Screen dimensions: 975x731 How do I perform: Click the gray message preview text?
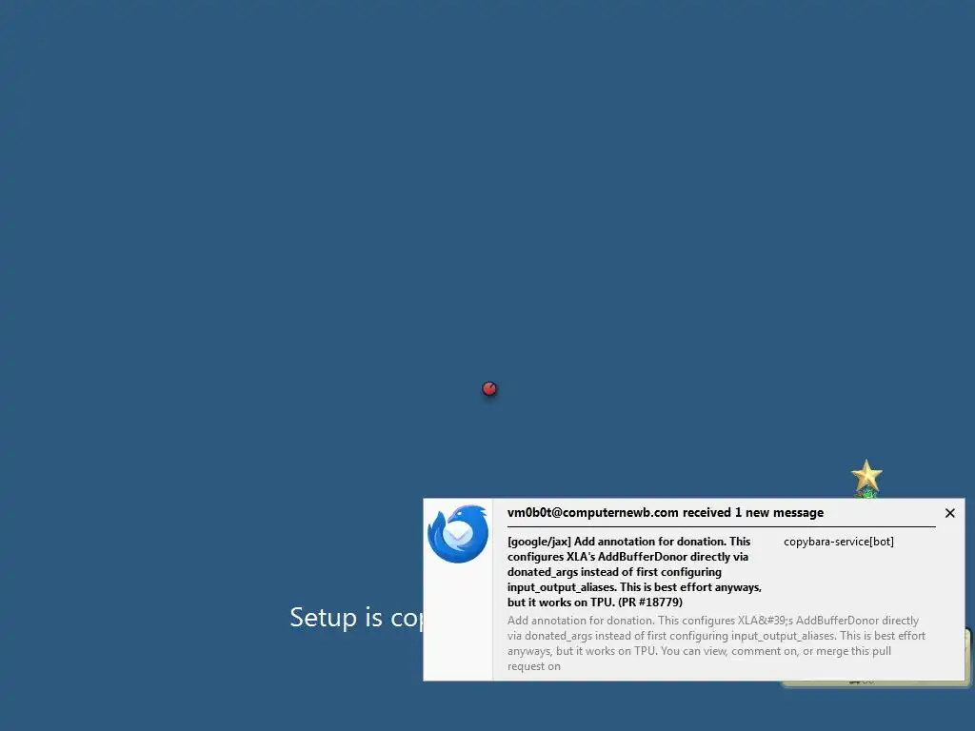[716, 642]
